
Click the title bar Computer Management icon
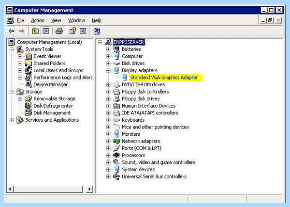[x=10, y=10]
